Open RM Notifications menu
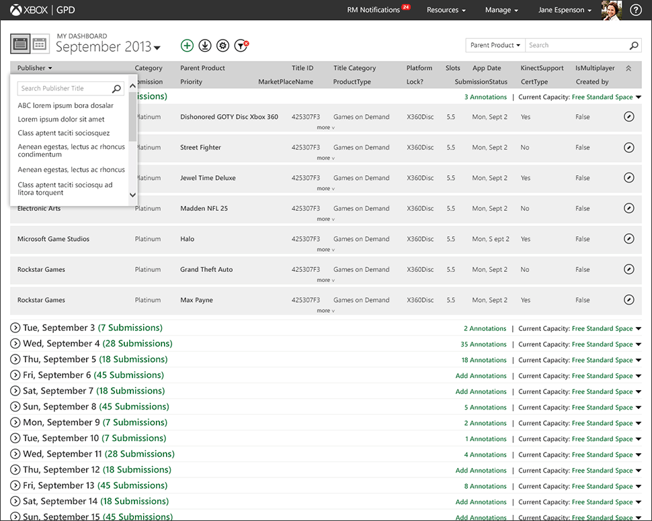Screen dimensions: 652x521 pyautogui.click(x=378, y=10)
